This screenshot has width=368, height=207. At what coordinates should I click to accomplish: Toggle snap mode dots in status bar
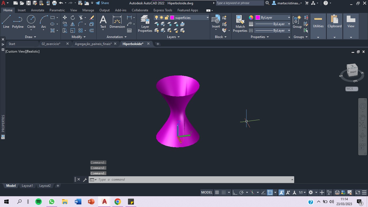[224, 192]
